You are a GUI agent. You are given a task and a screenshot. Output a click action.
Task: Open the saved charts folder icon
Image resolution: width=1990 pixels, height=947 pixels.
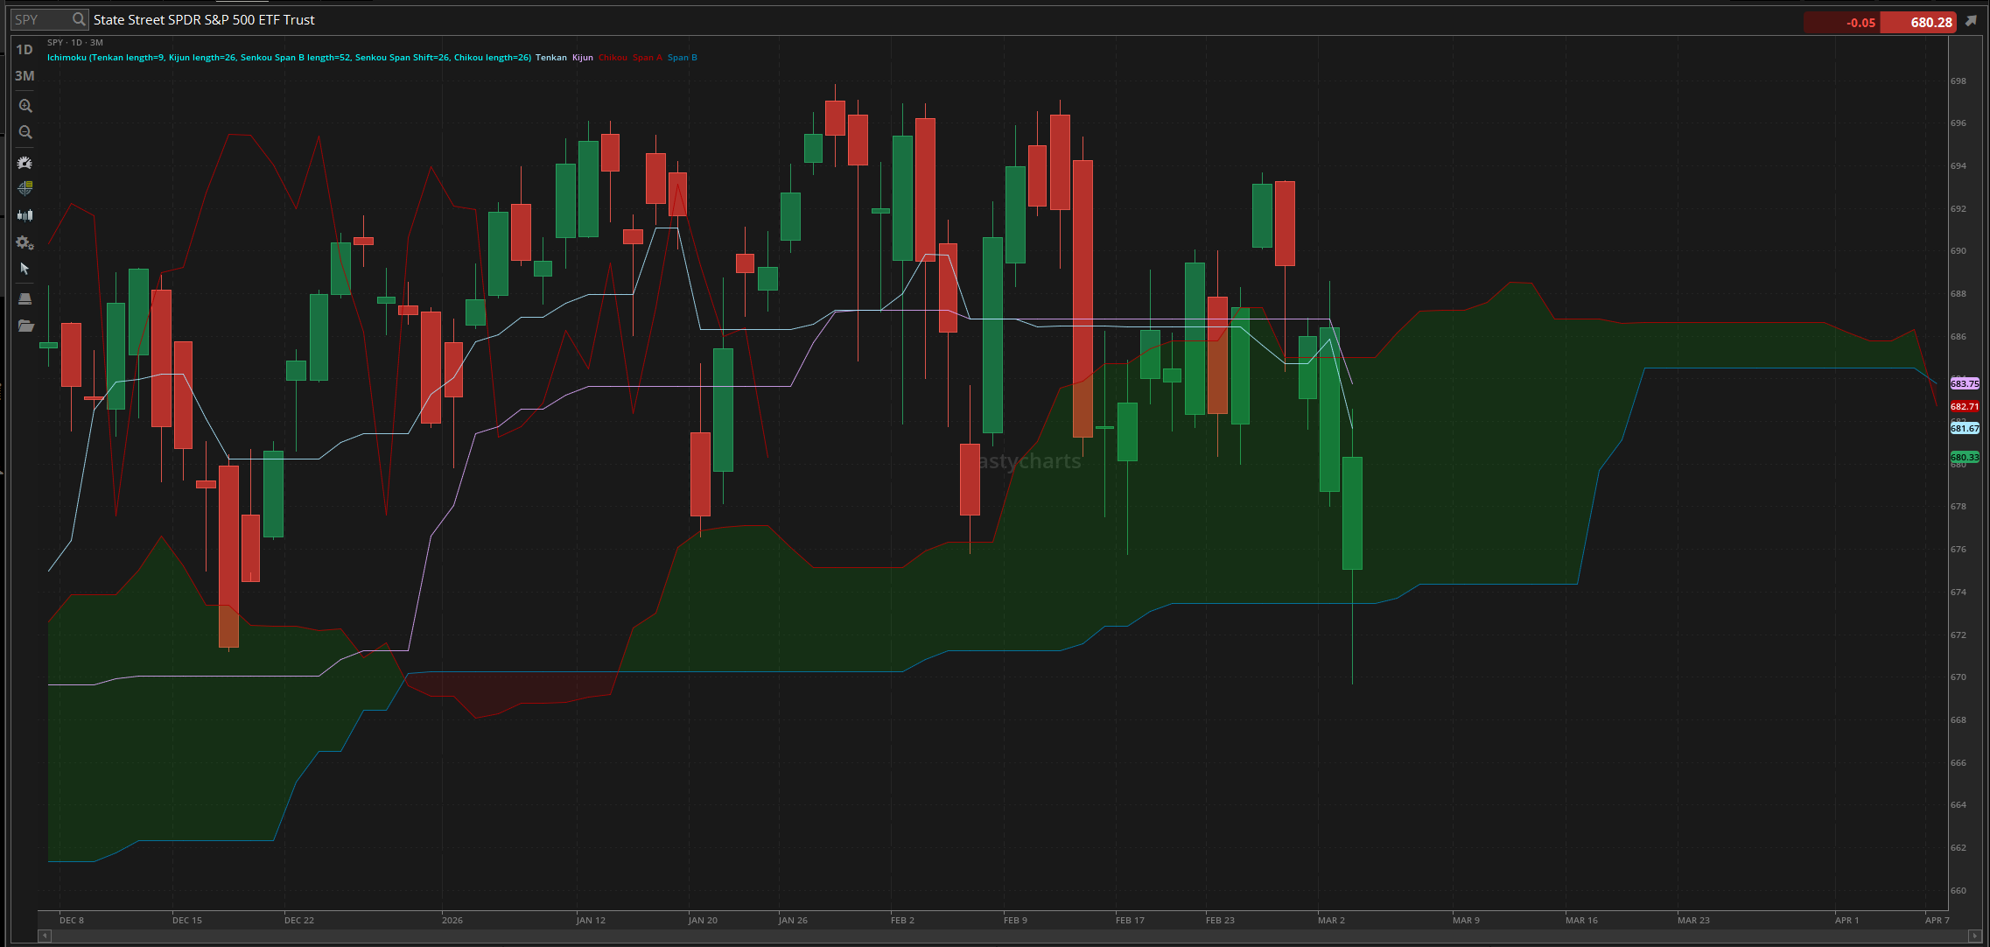tap(25, 326)
